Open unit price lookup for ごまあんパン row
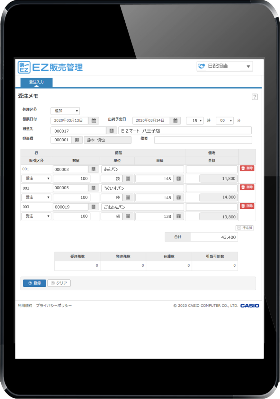This screenshot has width=280, height=399. click(178, 216)
